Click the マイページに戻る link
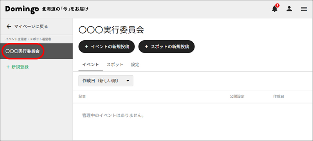The width and height of the screenshot is (313, 141). [x=31, y=27]
